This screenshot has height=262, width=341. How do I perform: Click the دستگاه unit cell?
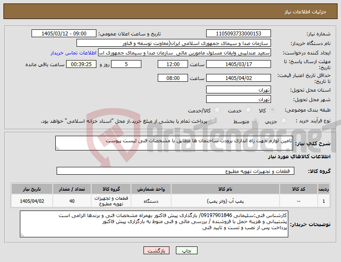pos(151,201)
